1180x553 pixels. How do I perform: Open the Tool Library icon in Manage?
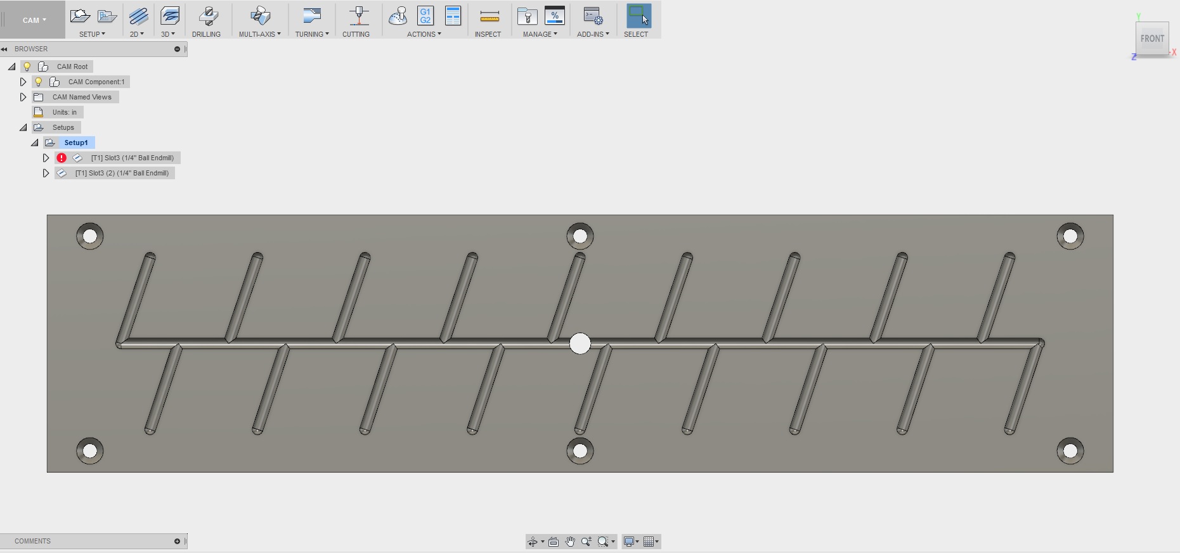(x=527, y=16)
